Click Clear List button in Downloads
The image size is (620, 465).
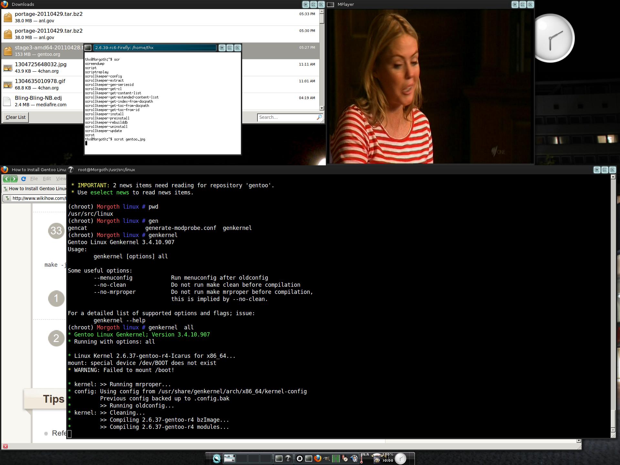tap(15, 117)
